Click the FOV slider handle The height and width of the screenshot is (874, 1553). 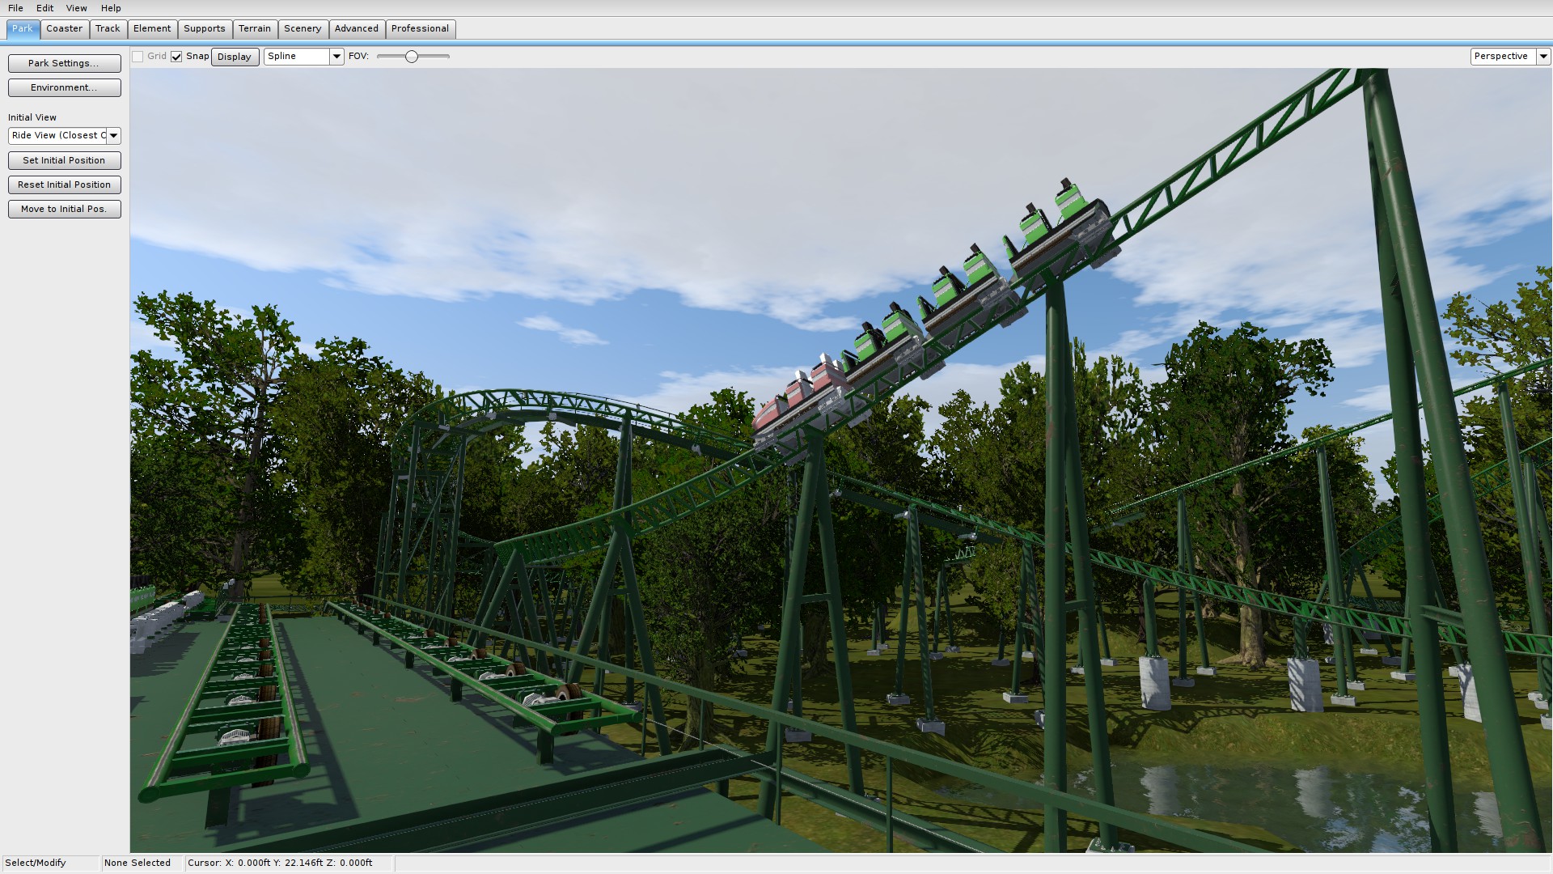click(x=412, y=57)
